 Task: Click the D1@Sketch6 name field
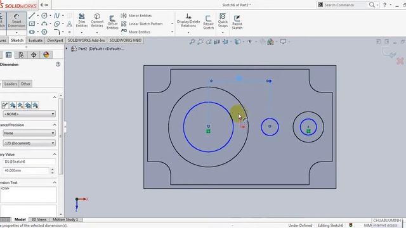click(x=29, y=161)
